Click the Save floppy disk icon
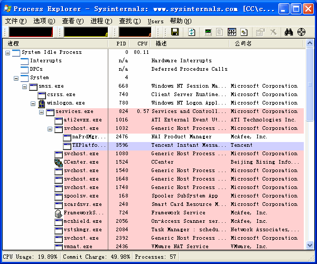317x264 pixels. pos(175,32)
